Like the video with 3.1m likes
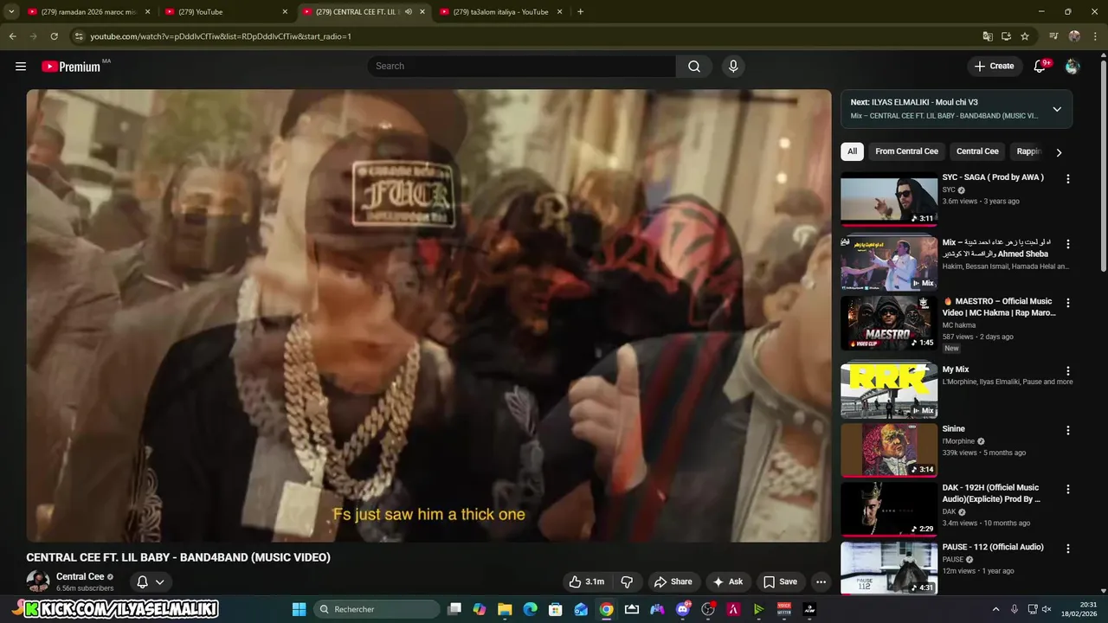 point(586,582)
